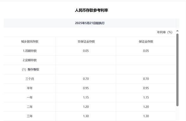Click the 1.15 rate under 非保证金存款
This screenshot has width=186, height=121.
pyautogui.click(x=86, y=98)
